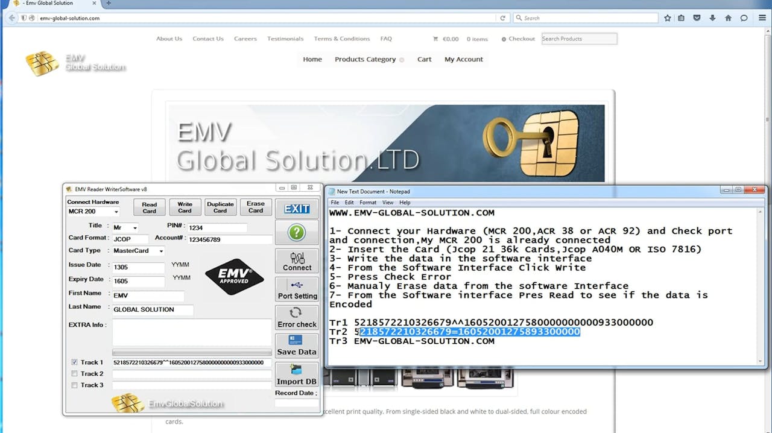Click the green Help question mark icon
This screenshot has height=433, width=772.
click(296, 232)
